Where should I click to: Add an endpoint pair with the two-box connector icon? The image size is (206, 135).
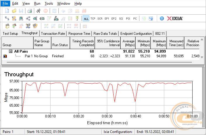point(7,18)
